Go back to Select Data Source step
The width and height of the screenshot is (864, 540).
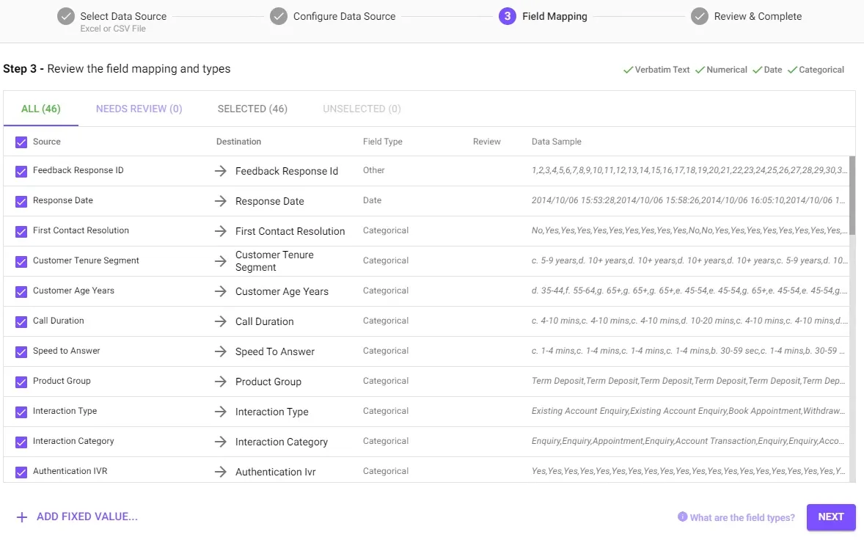(123, 16)
